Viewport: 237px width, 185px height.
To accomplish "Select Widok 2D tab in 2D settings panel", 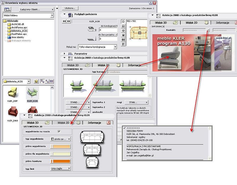I will pos(67,123).
